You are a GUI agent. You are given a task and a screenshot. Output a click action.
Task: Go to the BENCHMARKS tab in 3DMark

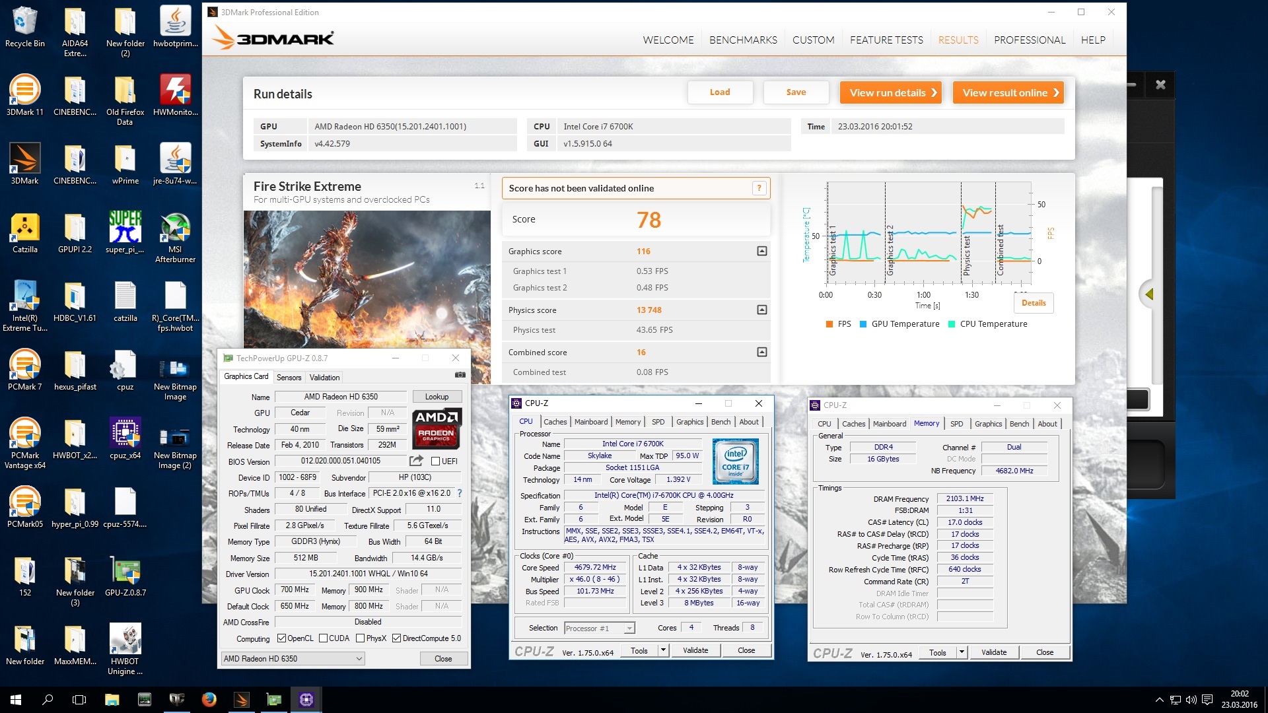[743, 40]
